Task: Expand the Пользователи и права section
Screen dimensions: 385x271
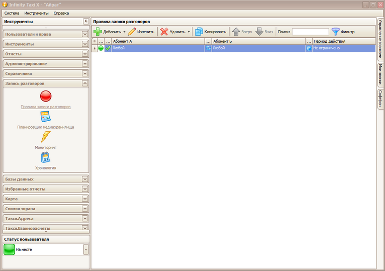Action: point(85,34)
